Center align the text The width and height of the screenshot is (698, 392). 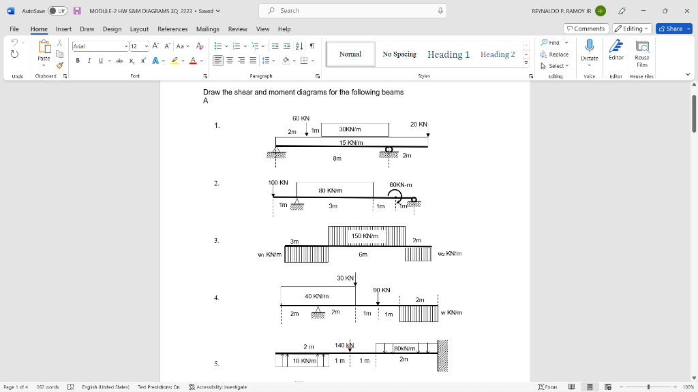(x=230, y=61)
